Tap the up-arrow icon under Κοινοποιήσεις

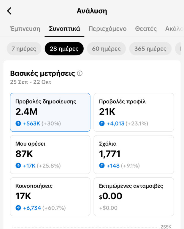click(x=18, y=208)
